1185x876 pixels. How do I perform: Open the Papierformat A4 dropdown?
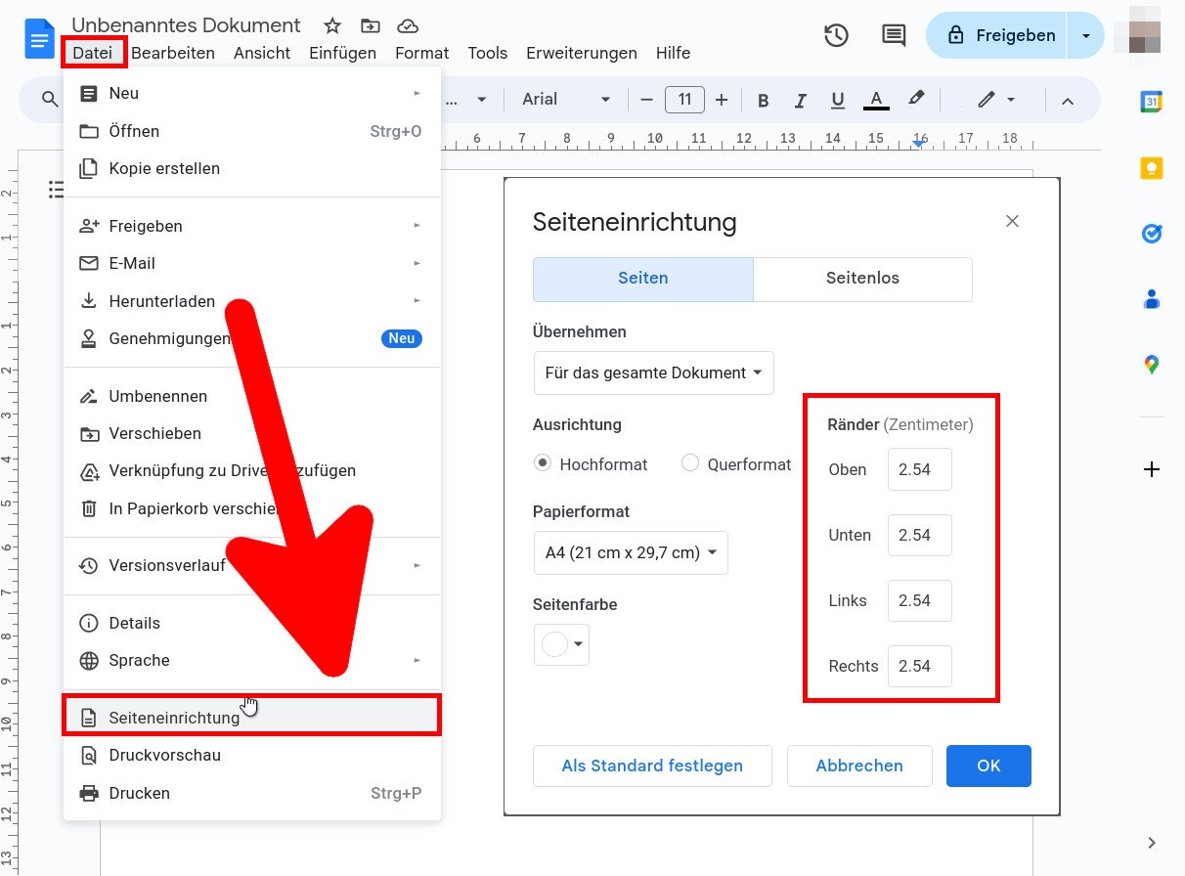tap(631, 552)
